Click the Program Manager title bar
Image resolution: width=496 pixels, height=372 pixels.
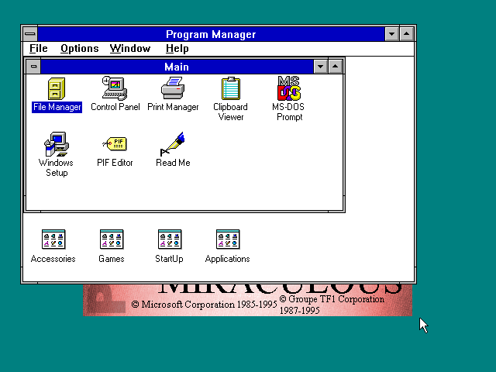(211, 34)
